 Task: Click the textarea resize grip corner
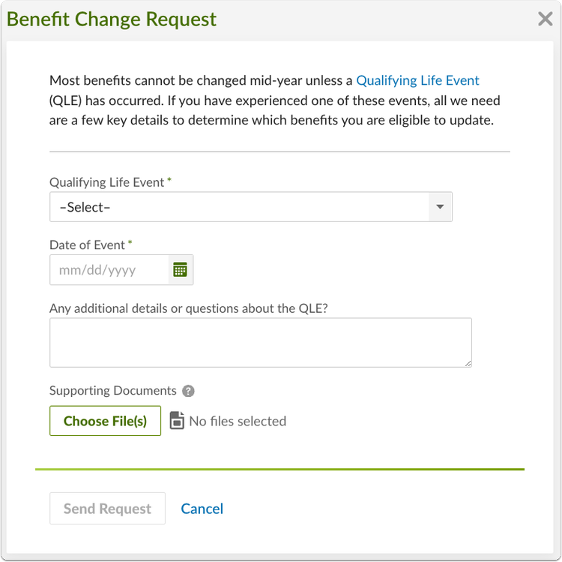click(x=468, y=364)
